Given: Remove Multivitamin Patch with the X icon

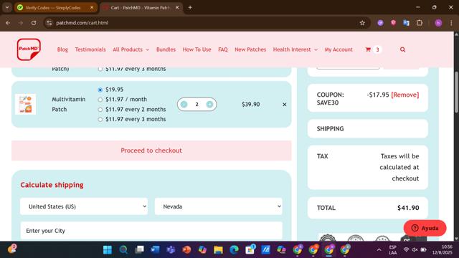Looking at the screenshot, I should pos(285,105).
